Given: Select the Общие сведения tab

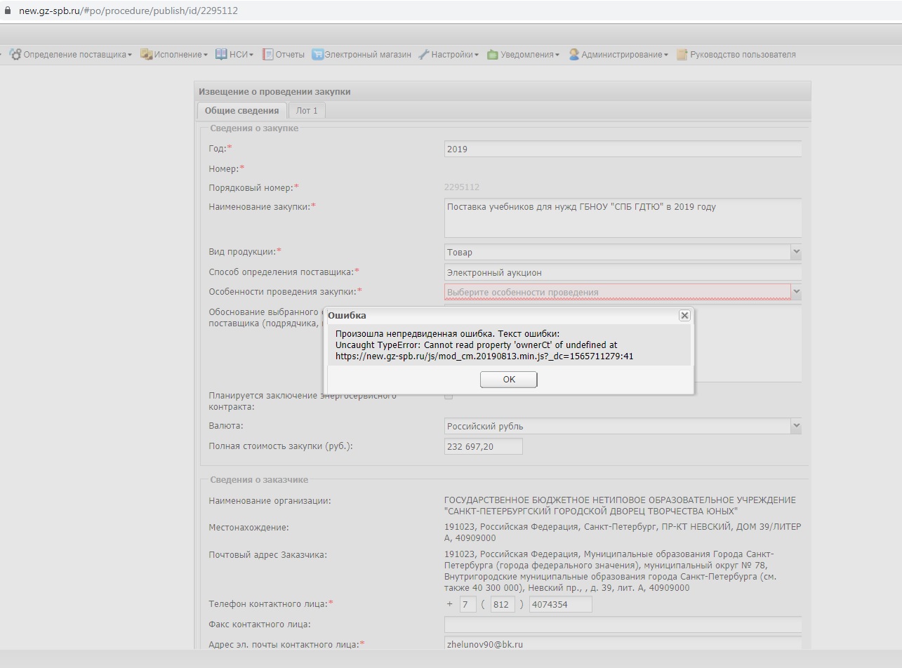Looking at the screenshot, I should [x=241, y=111].
